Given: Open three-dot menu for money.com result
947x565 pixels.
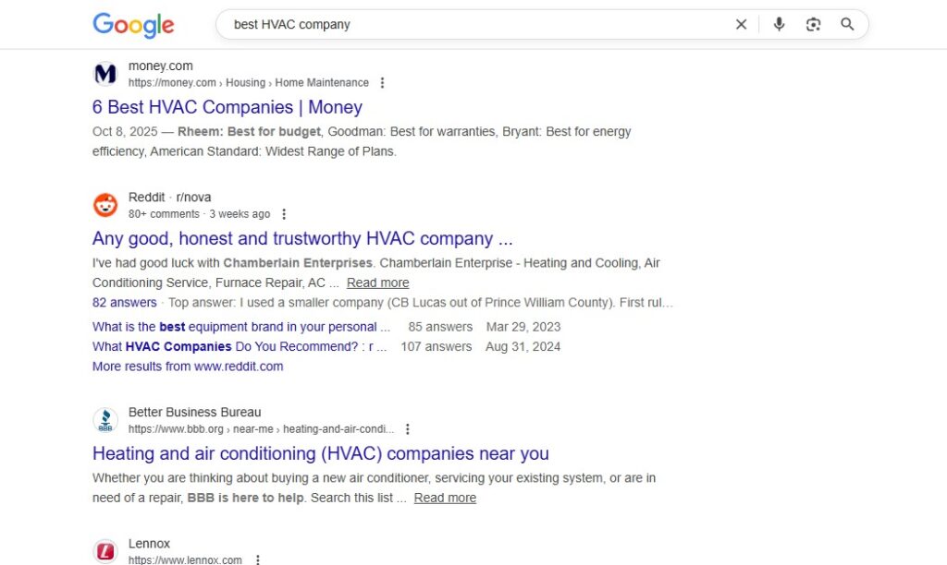Looking at the screenshot, I should (x=382, y=82).
